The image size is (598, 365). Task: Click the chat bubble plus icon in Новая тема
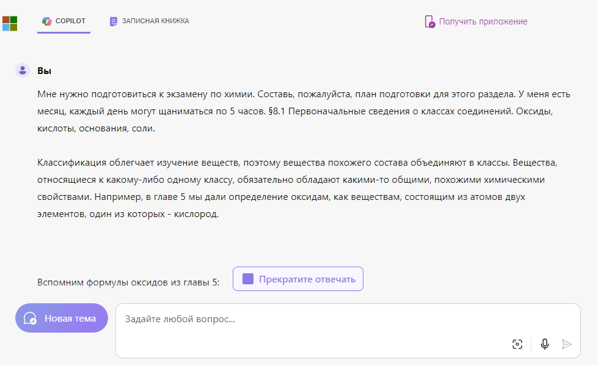click(x=30, y=319)
